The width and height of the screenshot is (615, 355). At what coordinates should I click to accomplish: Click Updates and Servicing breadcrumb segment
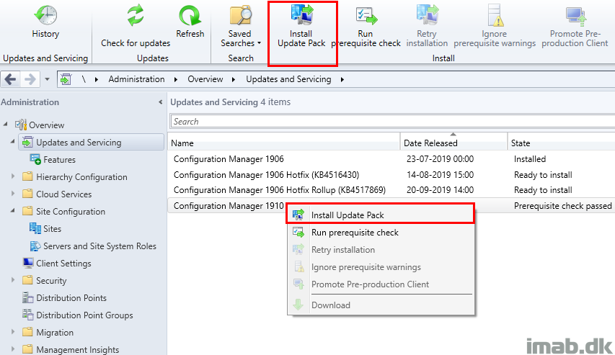click(288, 79)
